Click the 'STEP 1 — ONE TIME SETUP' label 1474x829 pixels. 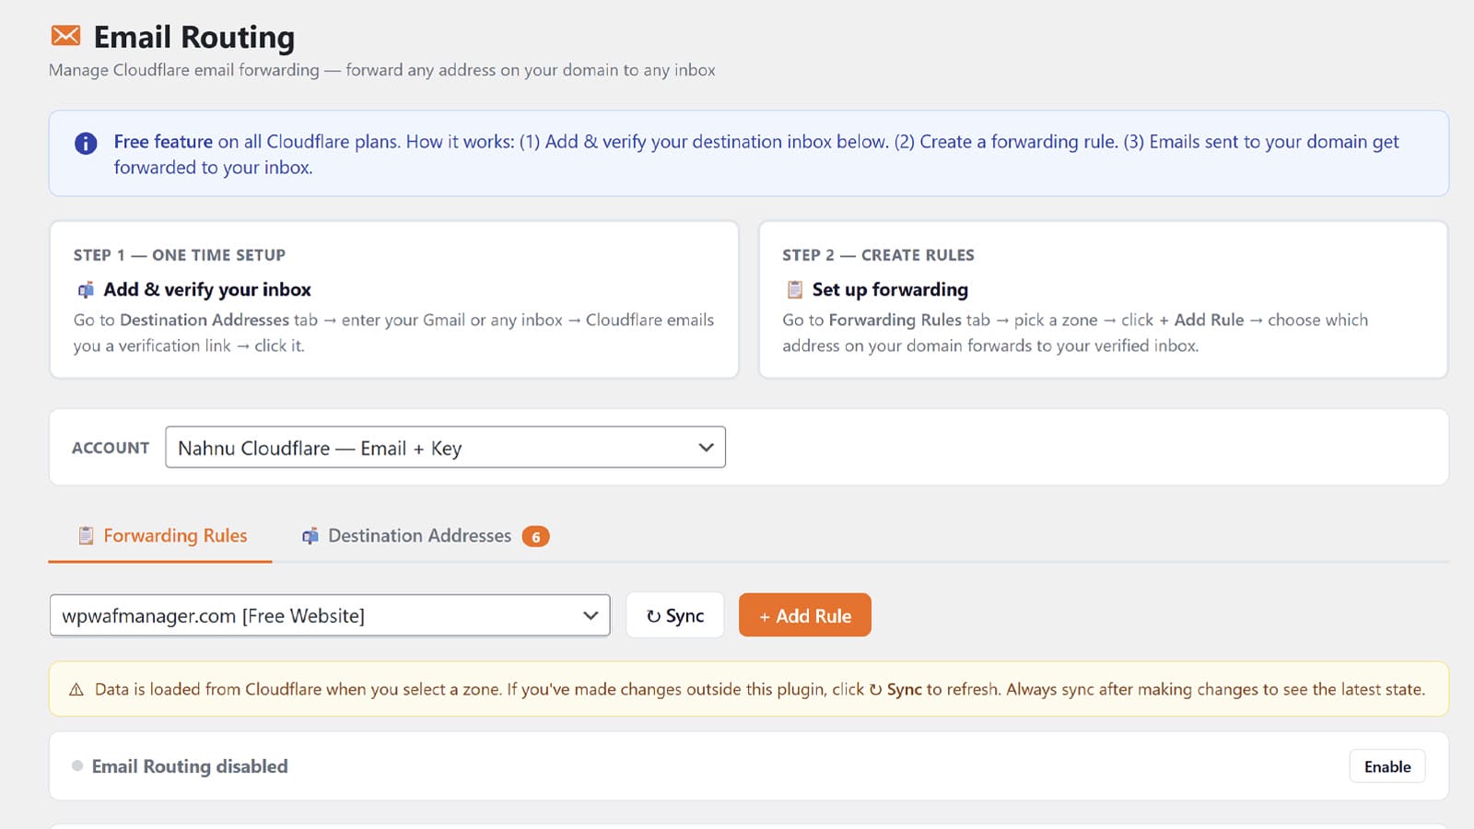[180, 255]
